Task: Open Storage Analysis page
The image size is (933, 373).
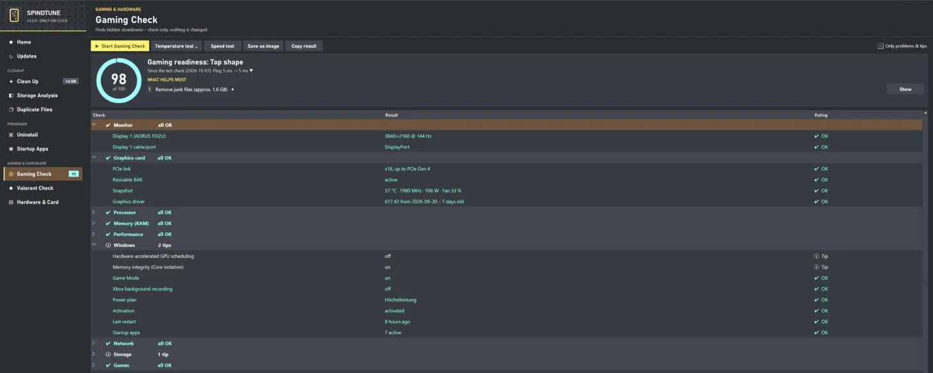Action: point(43,95)
